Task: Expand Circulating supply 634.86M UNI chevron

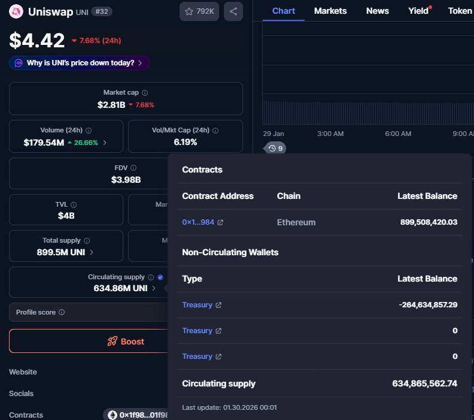Action: tap(154, 288)
